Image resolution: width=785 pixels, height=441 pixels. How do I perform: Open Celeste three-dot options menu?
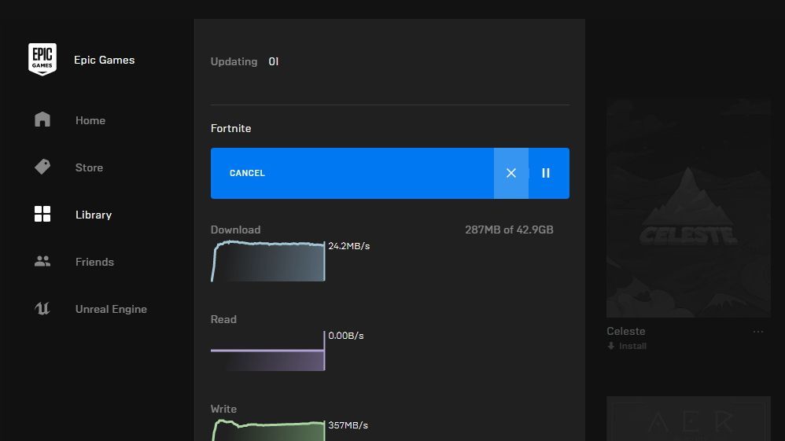coord(758,332)
